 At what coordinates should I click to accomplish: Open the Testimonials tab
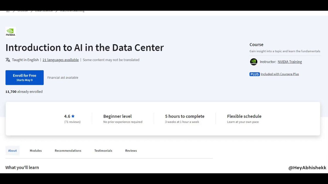click(103, 151)
